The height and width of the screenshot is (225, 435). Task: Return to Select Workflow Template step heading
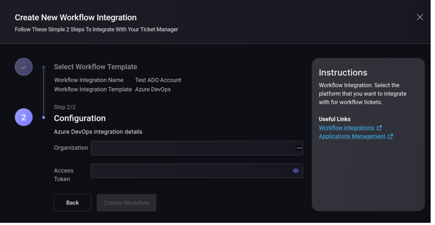point(96,67)
